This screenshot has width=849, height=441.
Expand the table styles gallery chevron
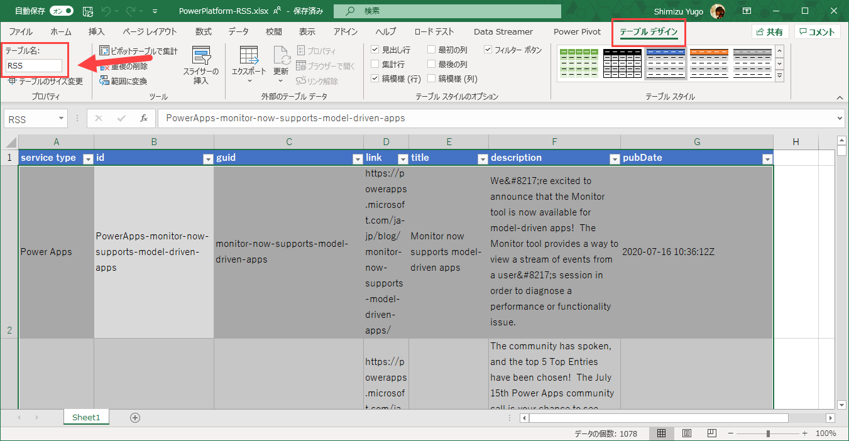click(779, 75)
